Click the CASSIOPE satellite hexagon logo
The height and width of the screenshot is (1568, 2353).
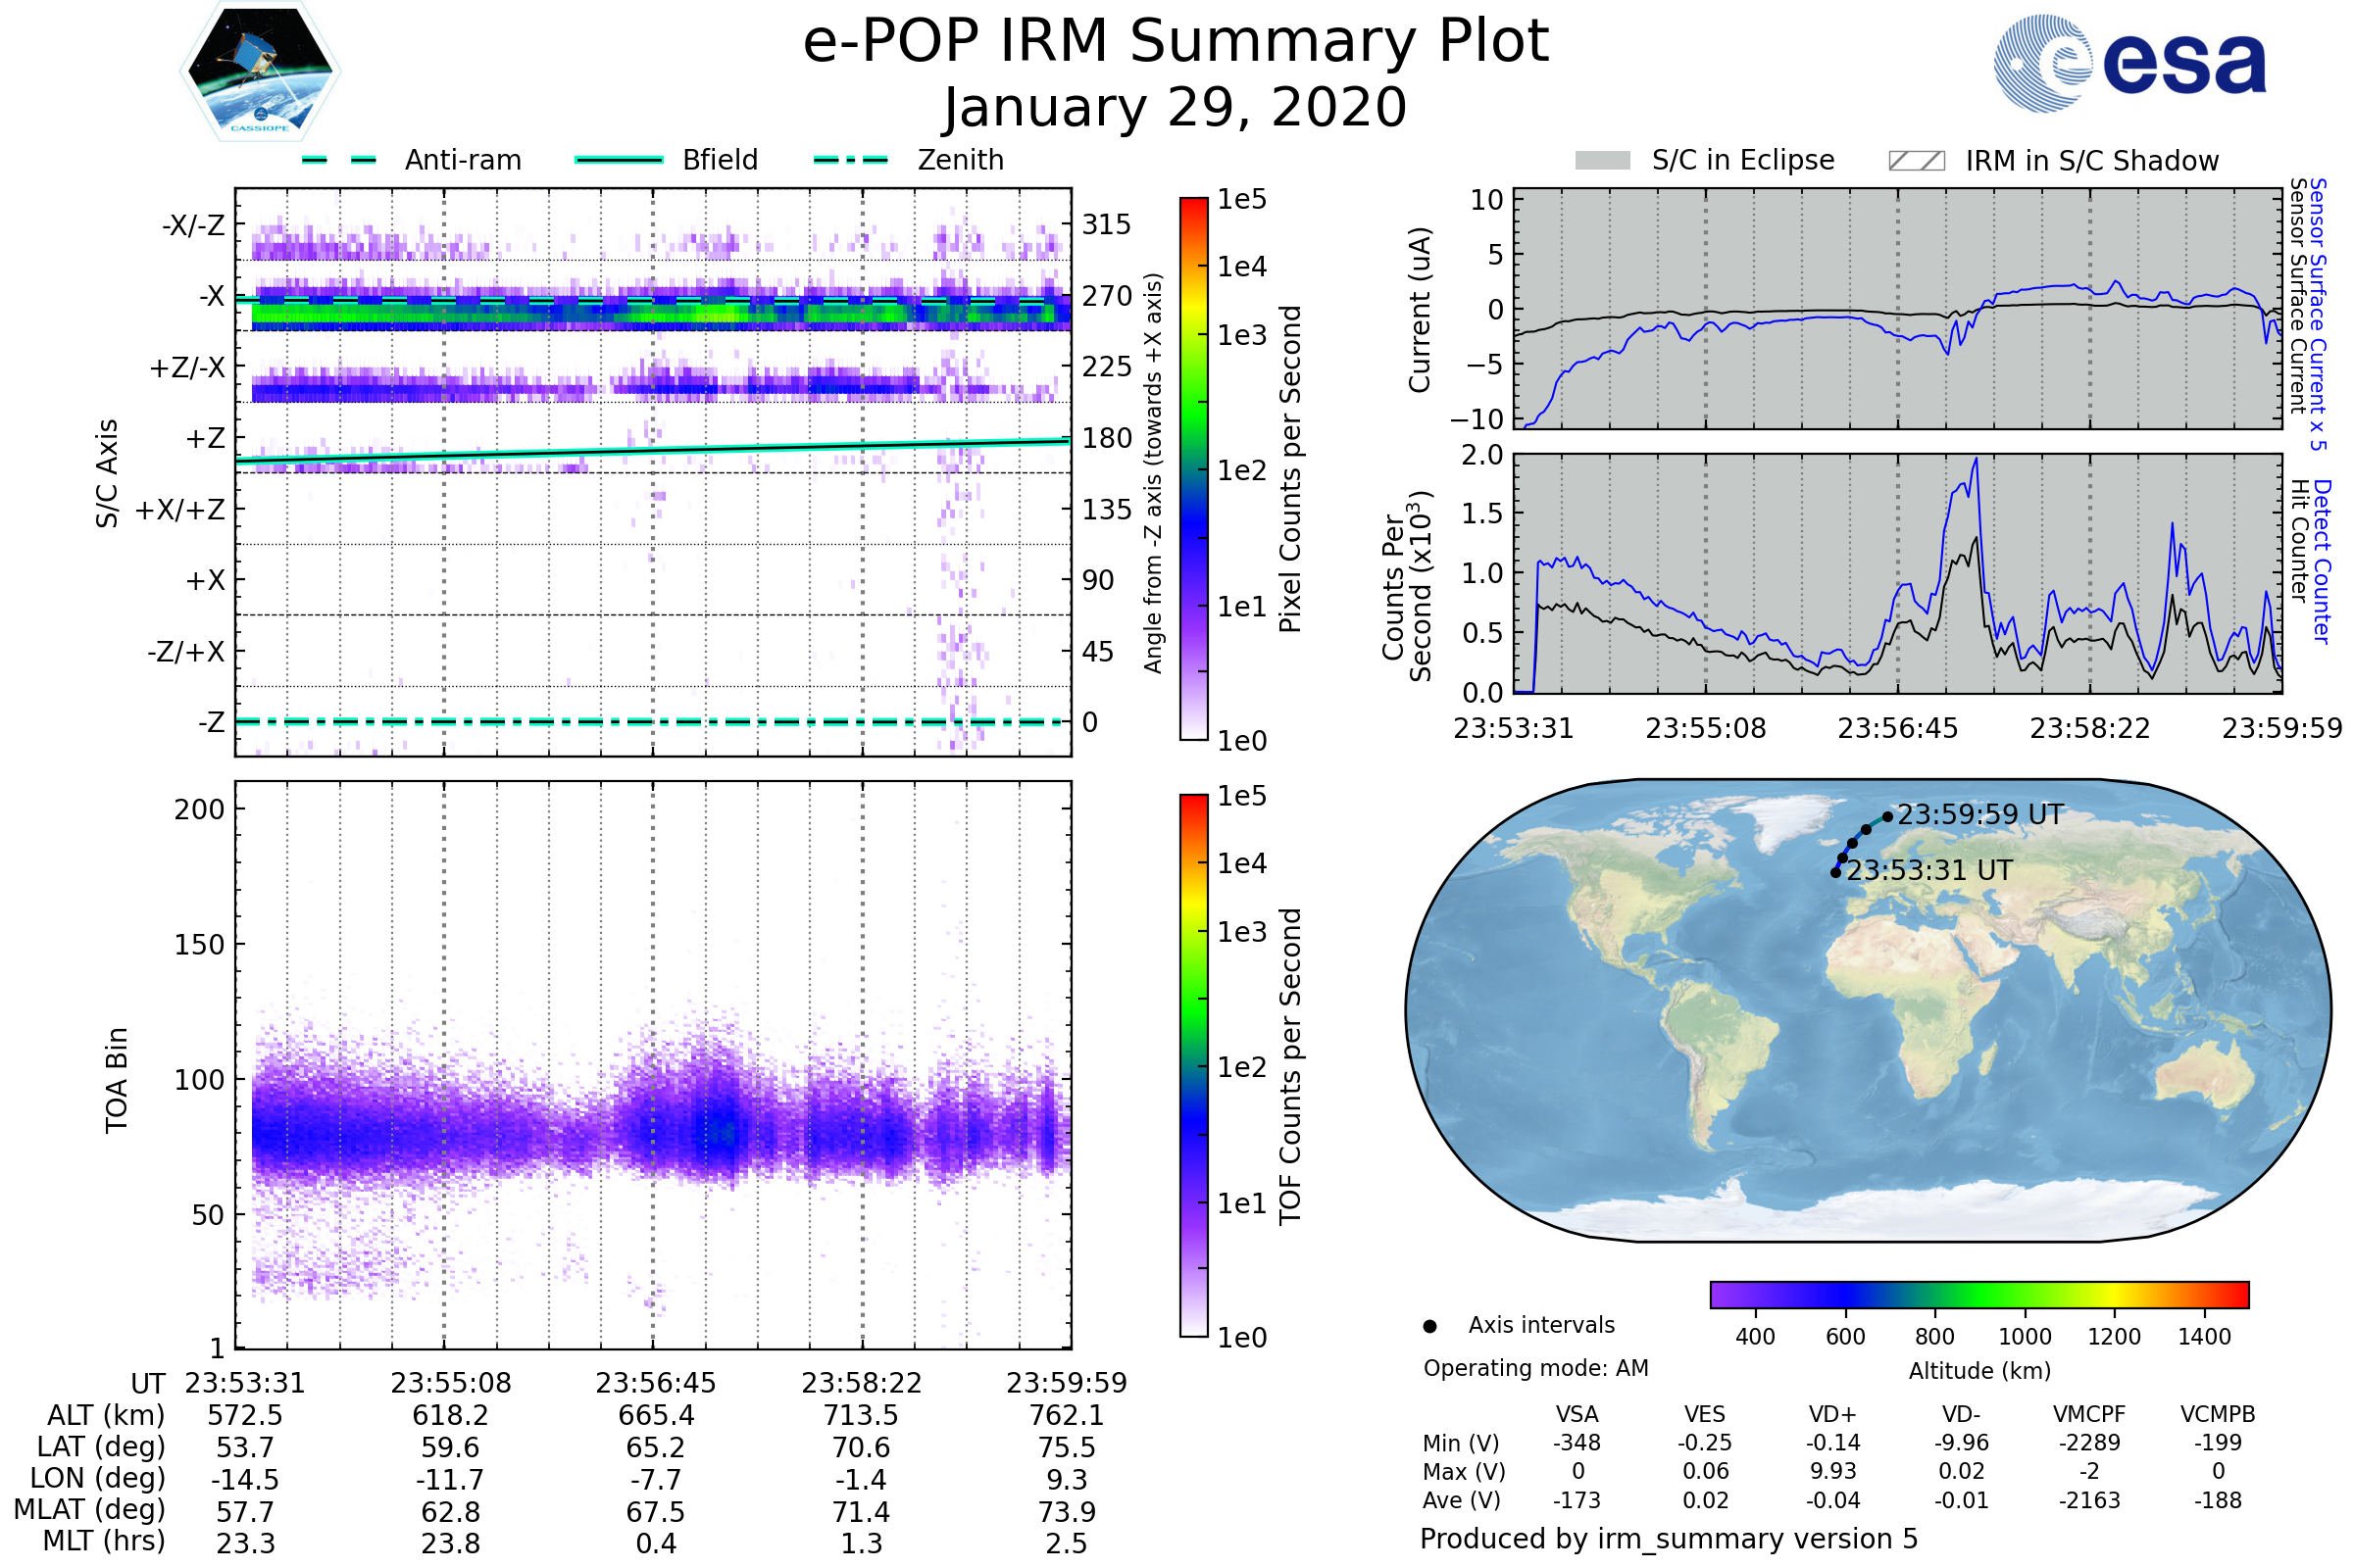click(x=260, y=72)
